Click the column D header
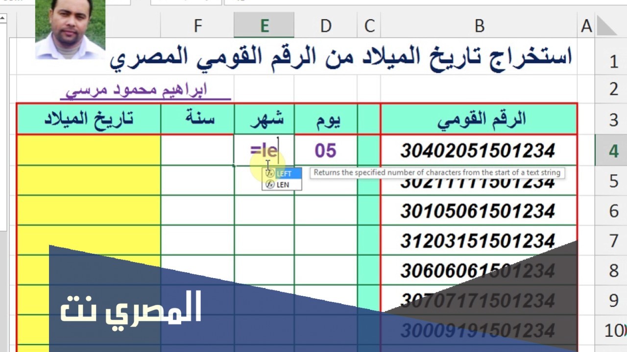The width and height of the screenshot is (627, 352). click(x=325, y=26)
